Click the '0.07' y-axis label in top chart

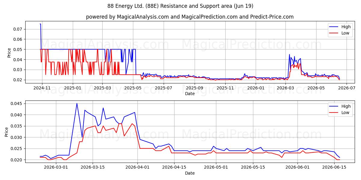click(18, 29)
